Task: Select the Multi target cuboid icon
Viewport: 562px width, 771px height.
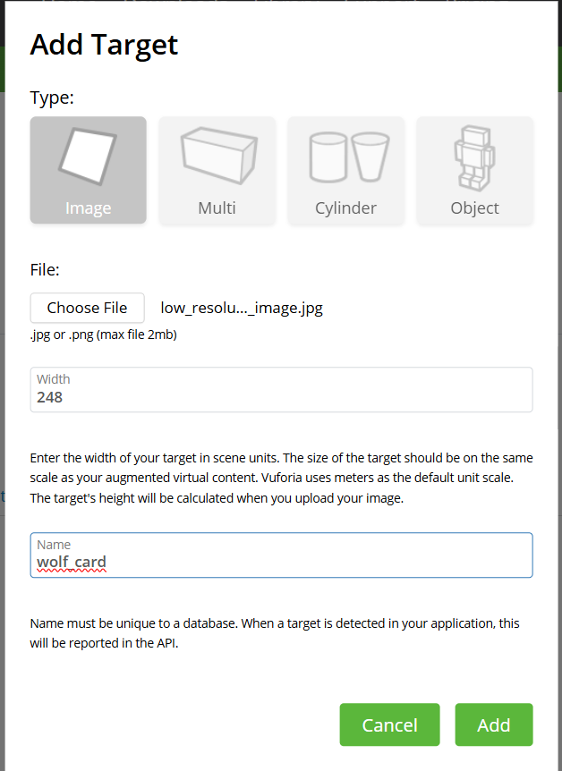Action: 219,156
